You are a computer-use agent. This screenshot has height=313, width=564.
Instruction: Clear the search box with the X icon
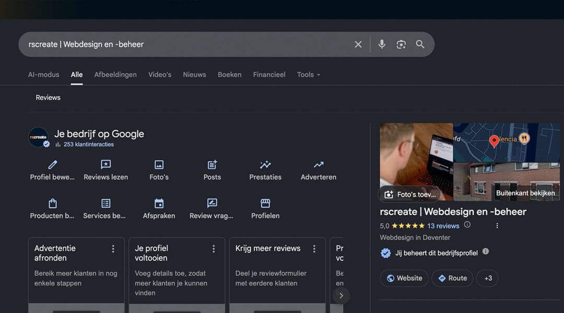click(x=358, y=44)
